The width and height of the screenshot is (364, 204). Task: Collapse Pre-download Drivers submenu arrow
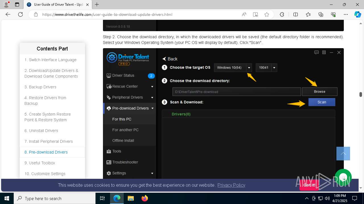tap(152, 108)
